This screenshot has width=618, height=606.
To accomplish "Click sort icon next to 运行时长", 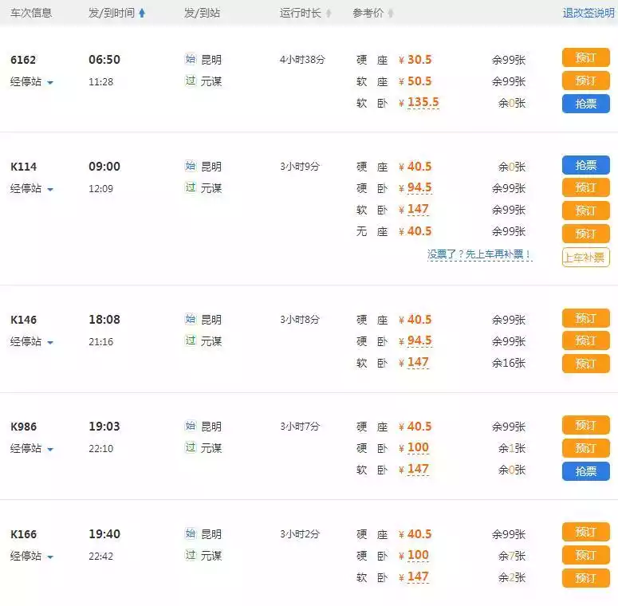I will click(x=329, y=14).
